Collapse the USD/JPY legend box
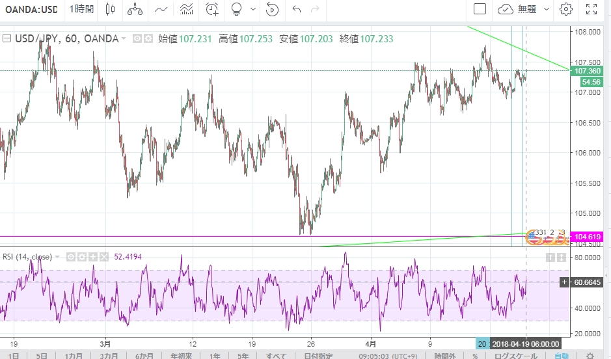This screenshot has height=359, width=611. pyautogui.click(x=7, y=38)
